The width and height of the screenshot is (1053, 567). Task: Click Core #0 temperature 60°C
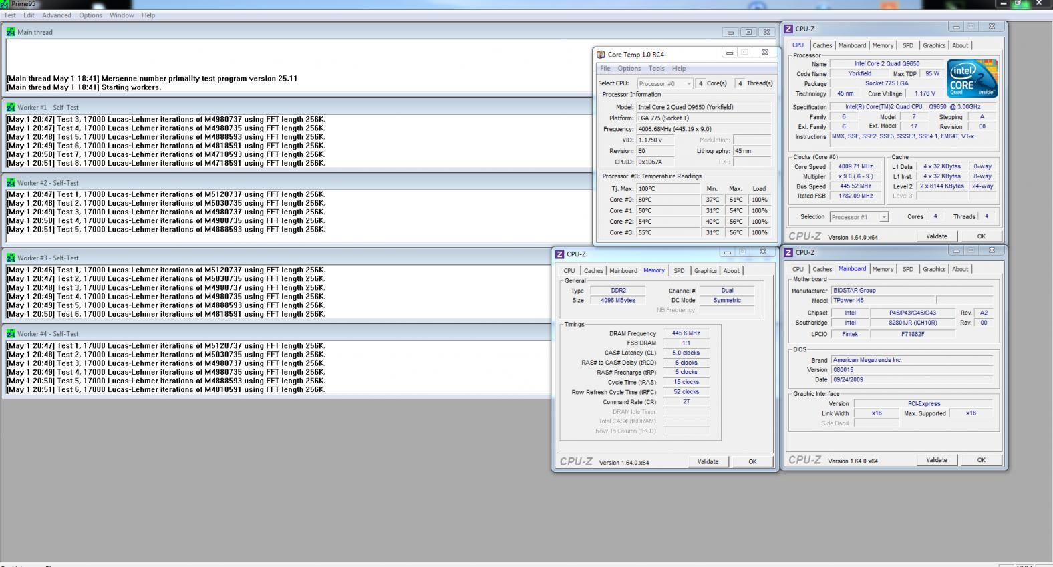click(x=667, y=200)
